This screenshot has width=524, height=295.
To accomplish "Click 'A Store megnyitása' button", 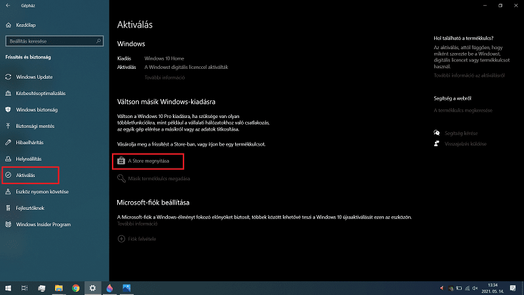I will 147,161.
